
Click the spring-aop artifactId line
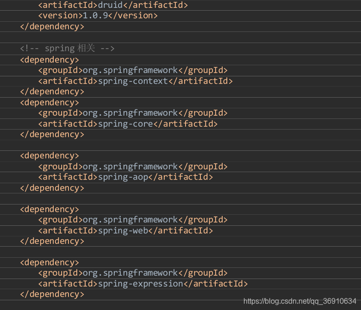(125, 177)
